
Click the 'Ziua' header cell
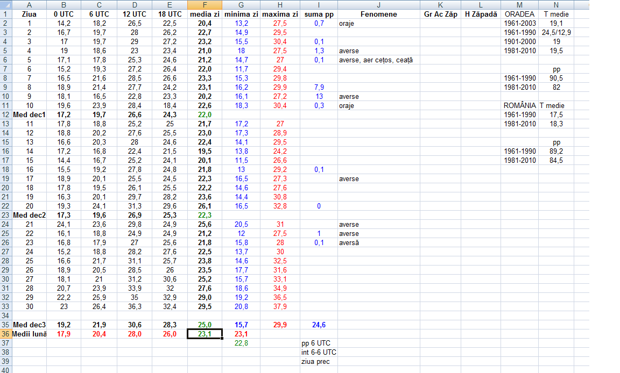(x=29, y=14)
